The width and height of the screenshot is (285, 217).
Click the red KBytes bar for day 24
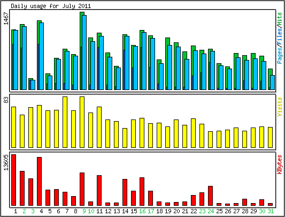(x=210, y=196)
